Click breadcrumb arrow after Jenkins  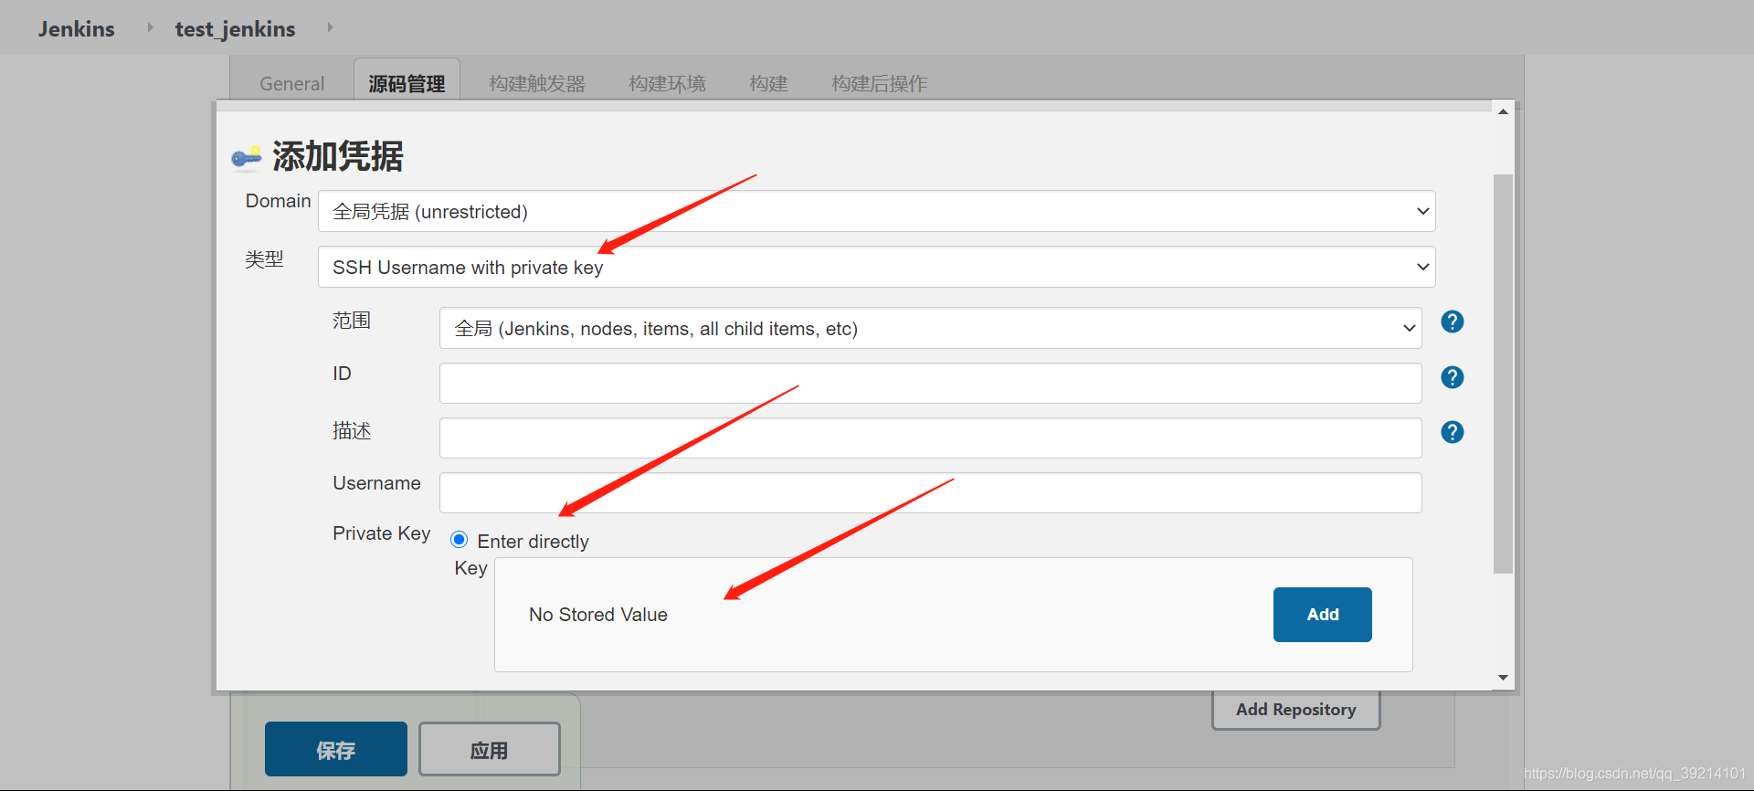tap(150, 27)
